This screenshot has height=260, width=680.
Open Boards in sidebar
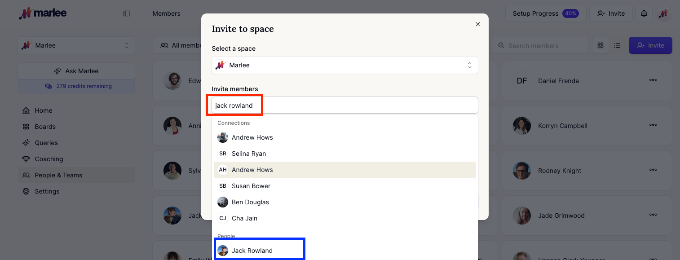point(76,127)
